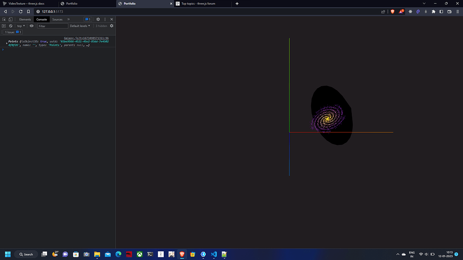The width and height of the screenshot is (463, 260).
Task: Click the console Filter input field
Action: (53, 26)
